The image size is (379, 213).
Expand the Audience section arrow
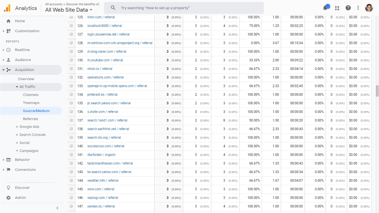pyautogui.click(x=3, y=60)
